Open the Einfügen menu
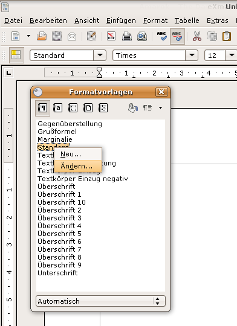This screenshot has width=237, height=326. 121,21
